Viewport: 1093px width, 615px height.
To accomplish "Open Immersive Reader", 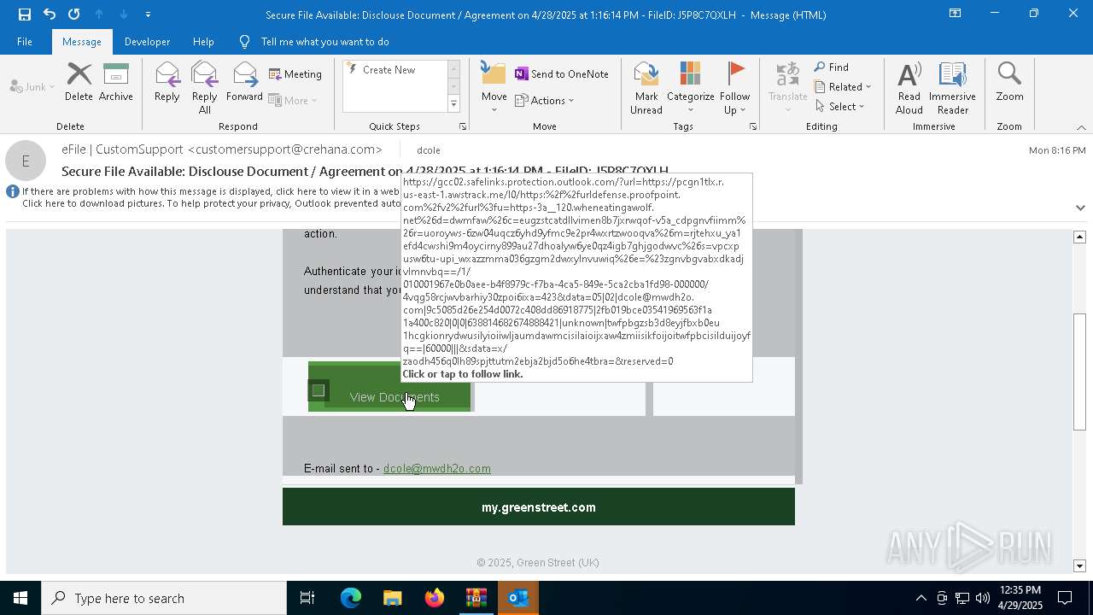I will (x=952, y=88).
